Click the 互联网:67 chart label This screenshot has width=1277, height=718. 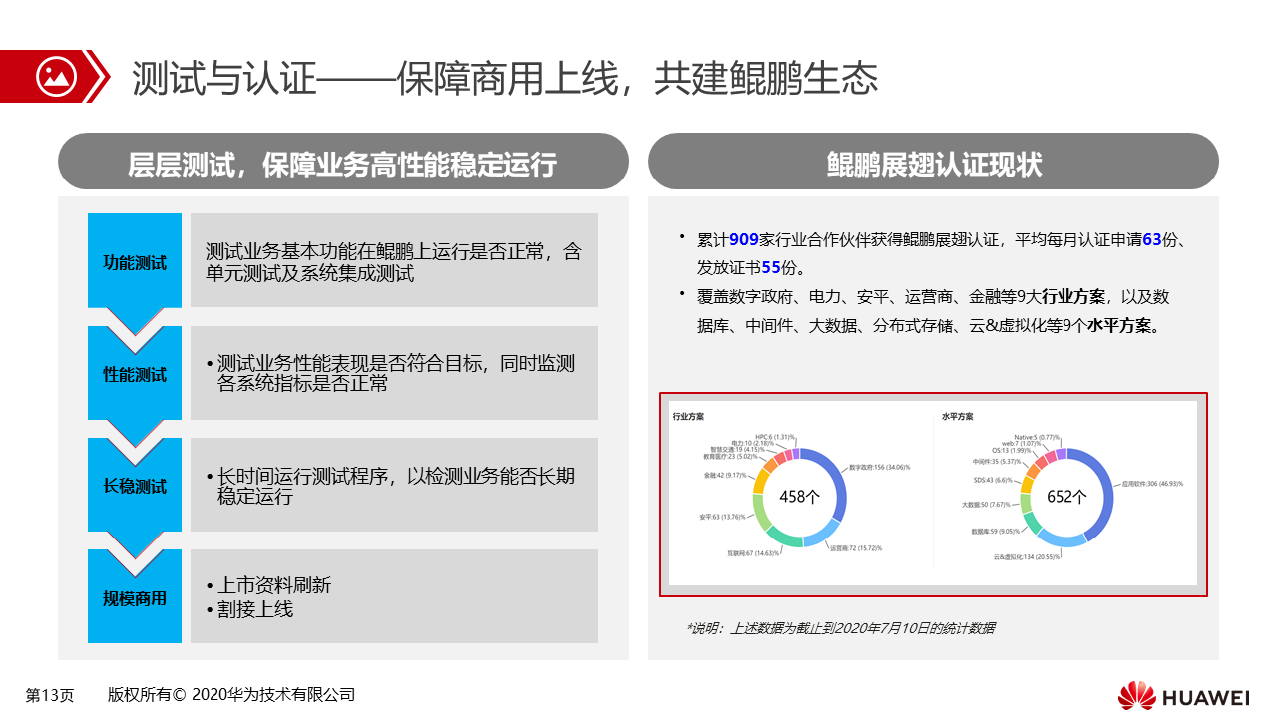753,553
